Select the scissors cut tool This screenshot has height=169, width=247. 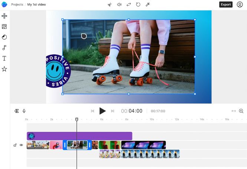point(110,4)
